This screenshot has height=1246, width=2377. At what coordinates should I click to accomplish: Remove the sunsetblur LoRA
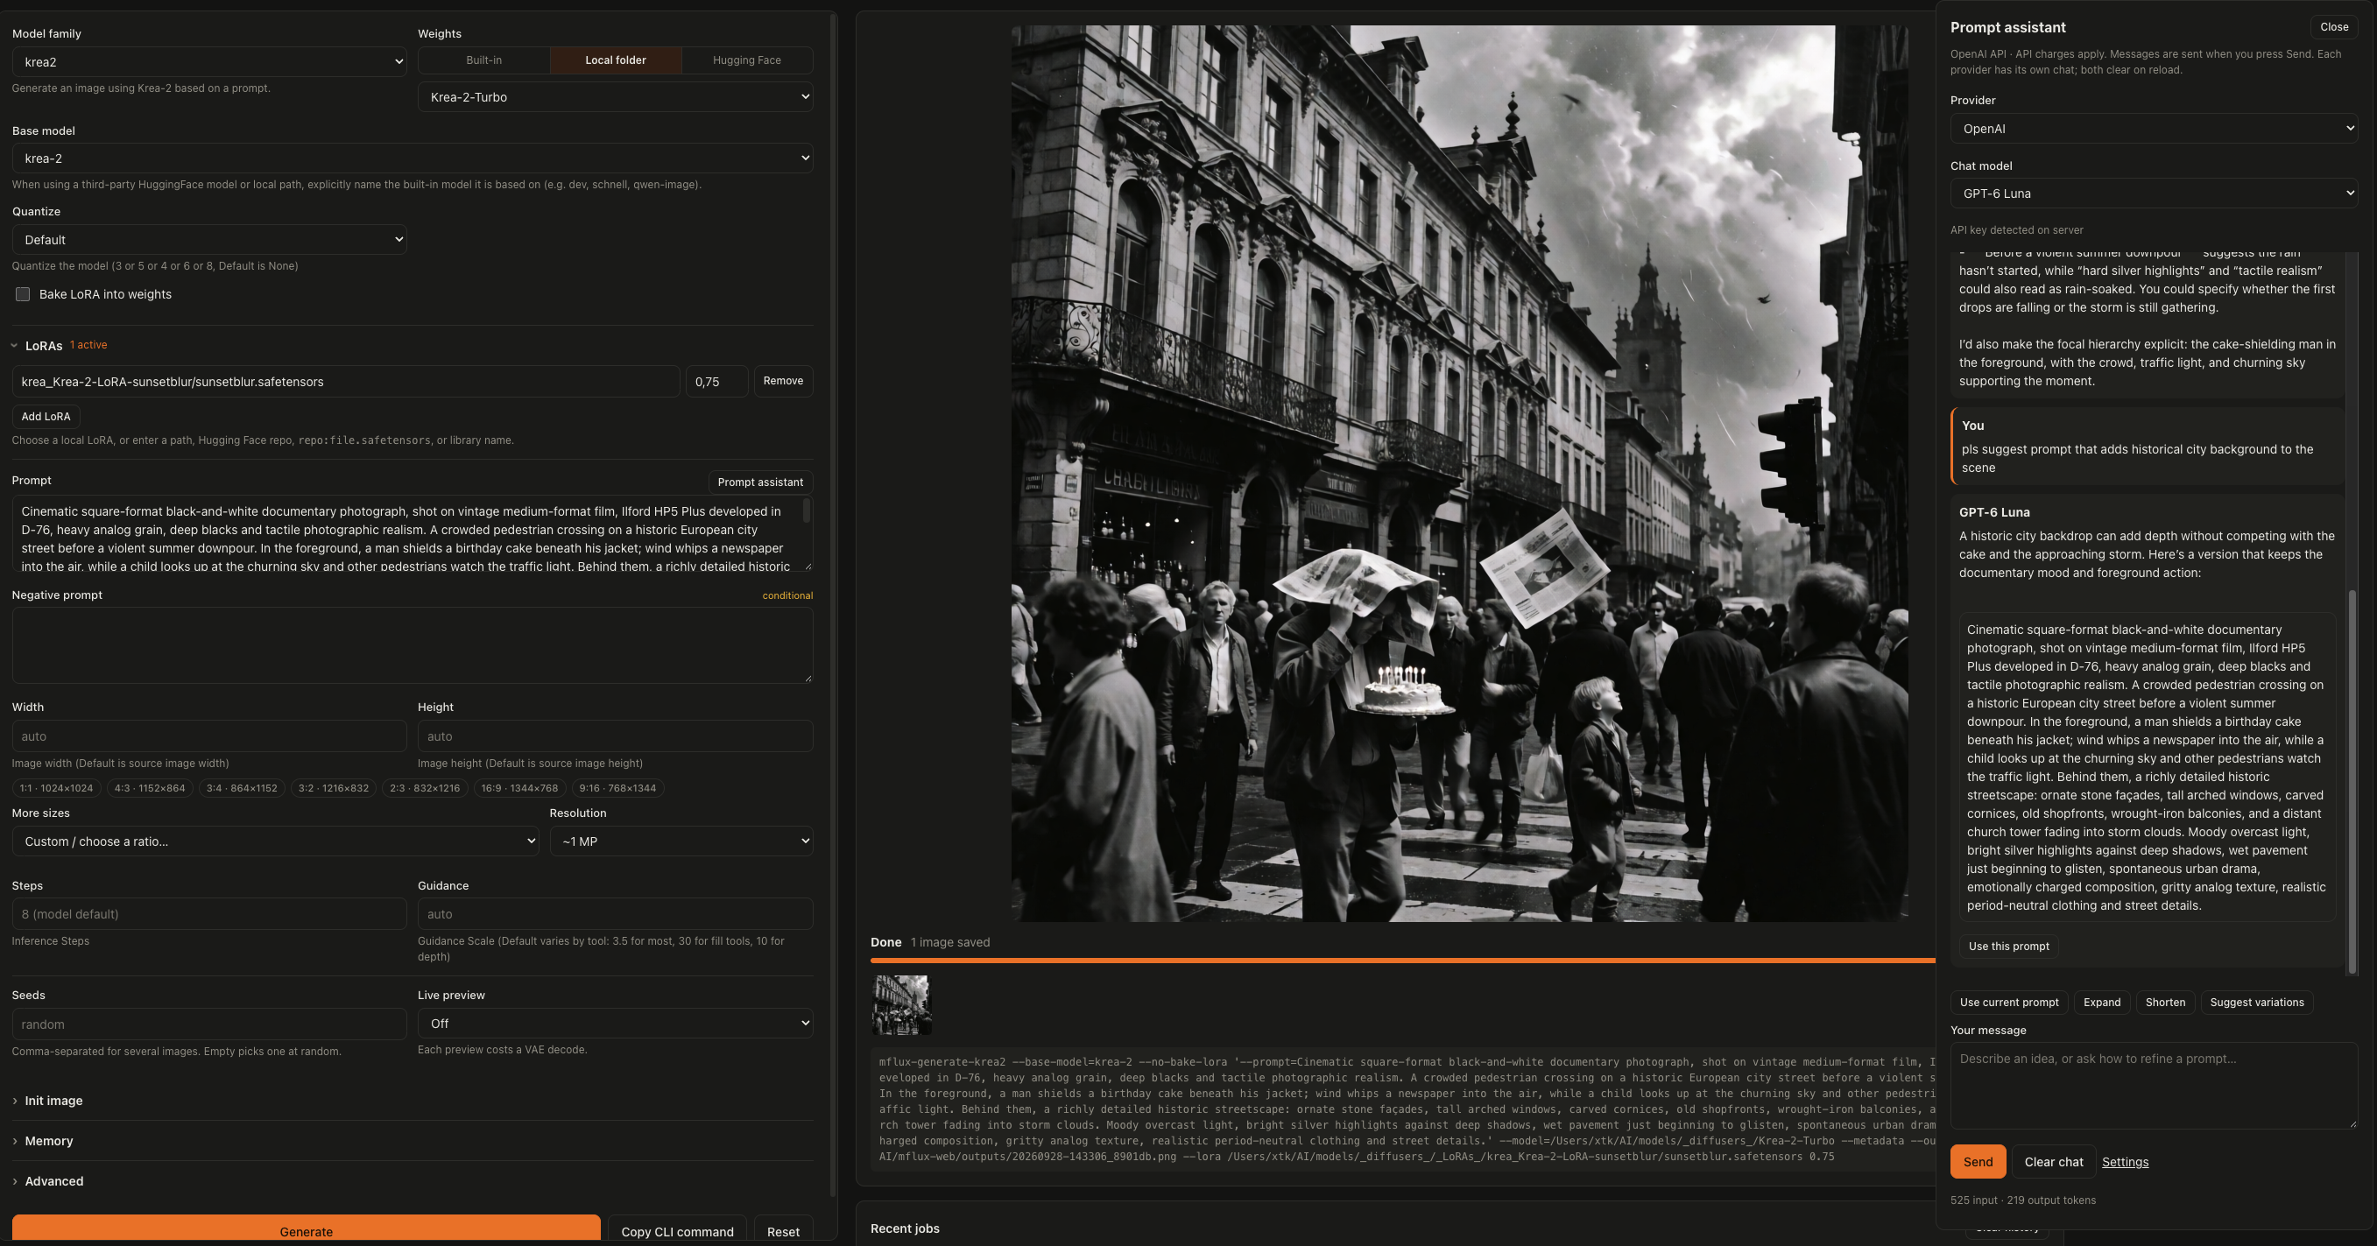tap(782, 381)
